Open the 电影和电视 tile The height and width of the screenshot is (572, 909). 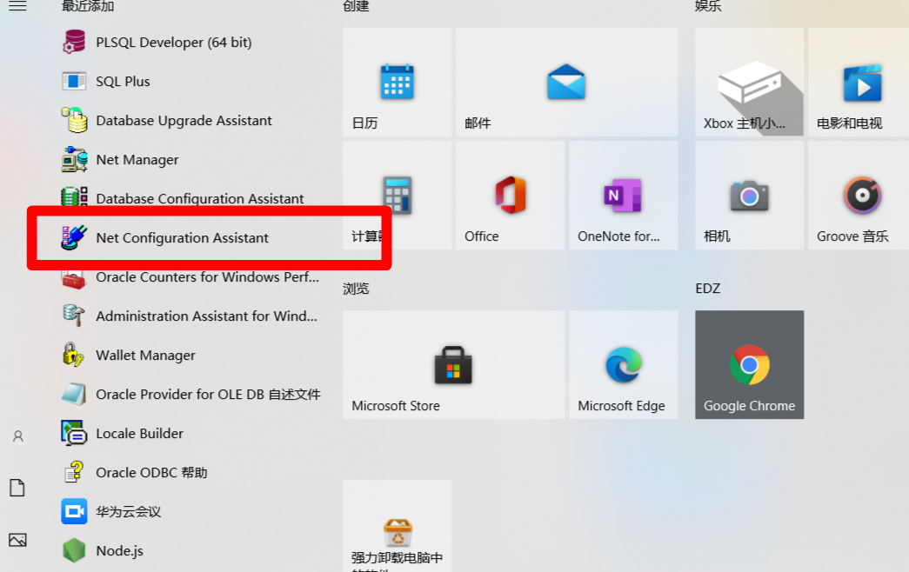859,83
